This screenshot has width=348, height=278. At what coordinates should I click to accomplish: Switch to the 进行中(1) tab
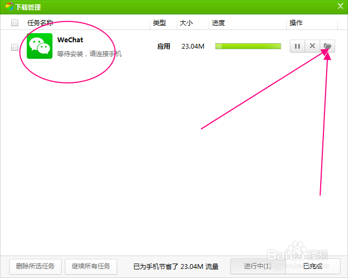[x=258, y=266]
